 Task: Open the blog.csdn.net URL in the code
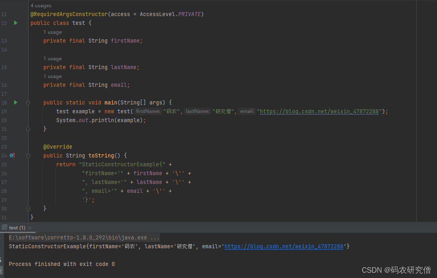click(x=319, y=111)
